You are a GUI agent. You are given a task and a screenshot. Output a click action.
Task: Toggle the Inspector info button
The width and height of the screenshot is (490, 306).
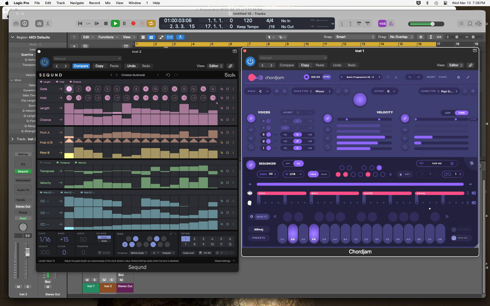(x=24, y=23)
